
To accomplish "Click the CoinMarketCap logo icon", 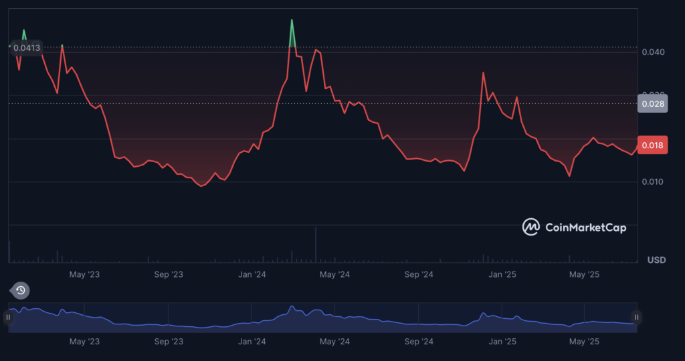I will pos(531,228).
